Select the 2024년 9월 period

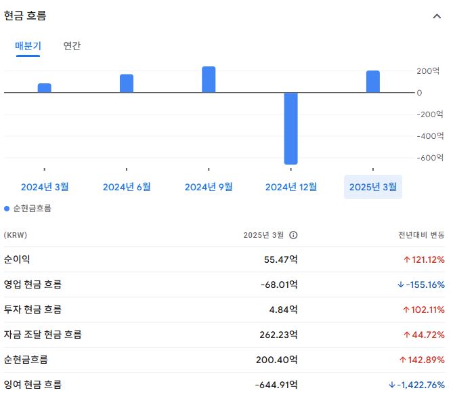(209, 187)
